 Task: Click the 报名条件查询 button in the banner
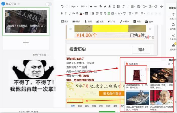click(x=110, y=94)
